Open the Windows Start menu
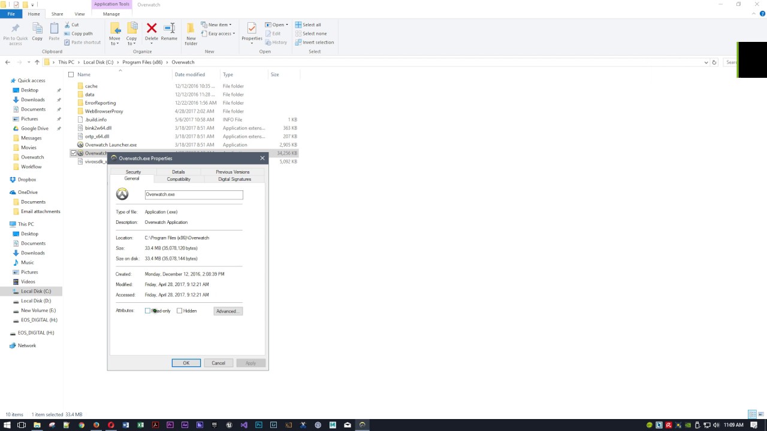767x431 pixels. coord(8,425)
